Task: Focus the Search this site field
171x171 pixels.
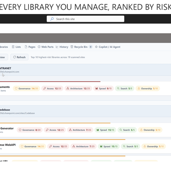Action: 85,19
